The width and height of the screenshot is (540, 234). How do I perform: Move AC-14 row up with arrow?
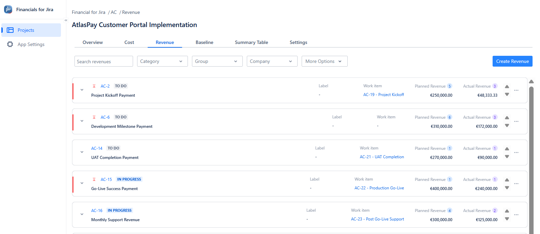[x=507, y=149]
